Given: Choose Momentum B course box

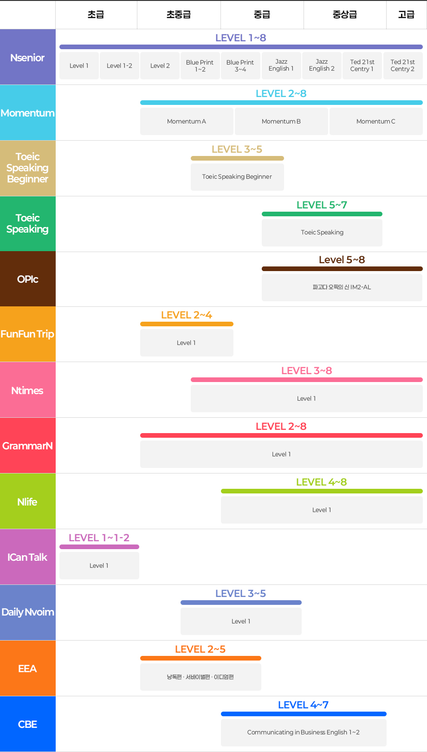Looking at the screenshot, I should tap(281, 121).
